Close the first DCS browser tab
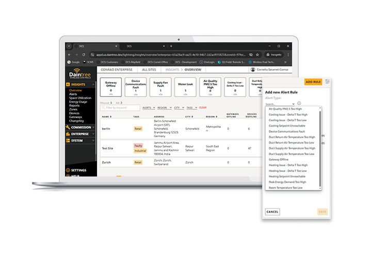The image size is (387, 258). point(116,46)
